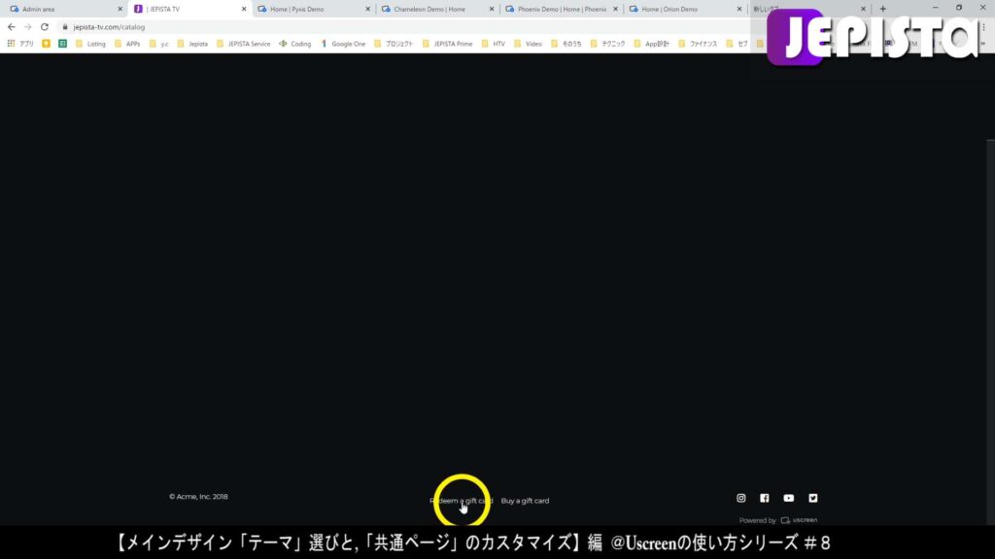Open the APPs bookmark folder

tap(127, 44)
